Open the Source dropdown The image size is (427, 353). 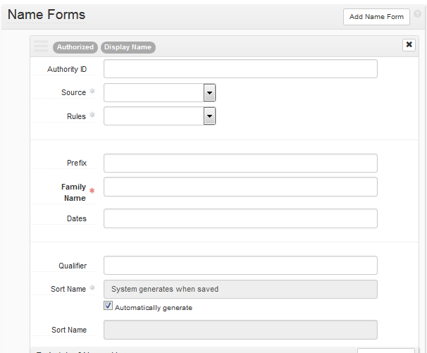click(x=159, y=92)
